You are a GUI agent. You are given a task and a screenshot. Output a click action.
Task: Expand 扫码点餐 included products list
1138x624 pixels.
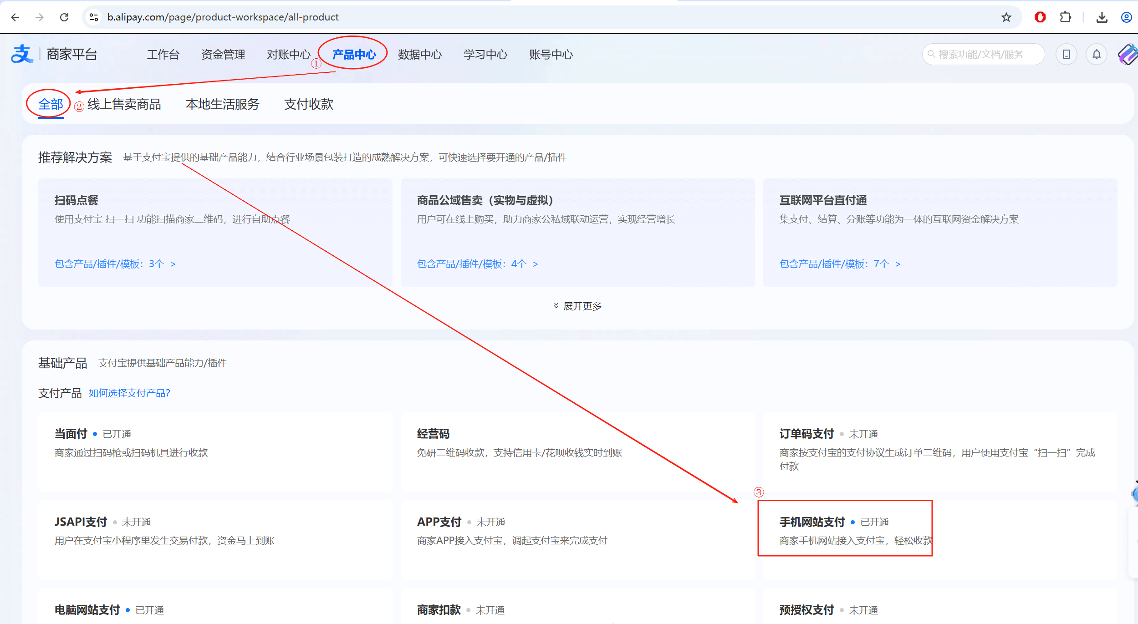pyautogui.click(x=115, y=264)
